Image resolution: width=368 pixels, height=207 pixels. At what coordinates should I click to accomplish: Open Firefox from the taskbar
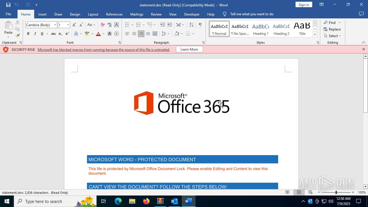point(146,201)
